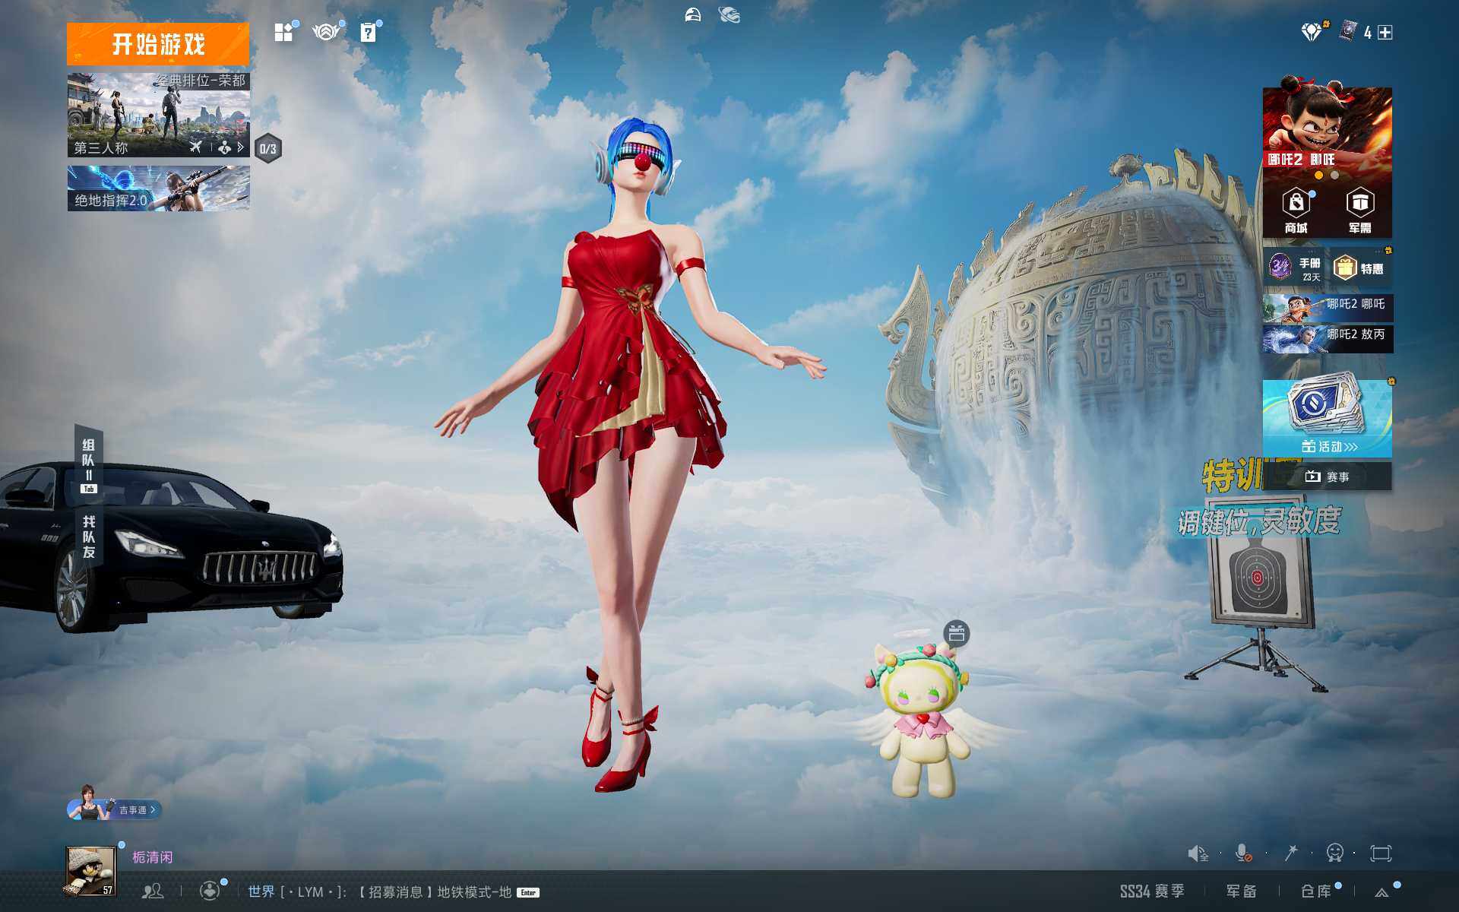
Task: Expand the 吉事通 assistant arrow
Action: [153, 810]
